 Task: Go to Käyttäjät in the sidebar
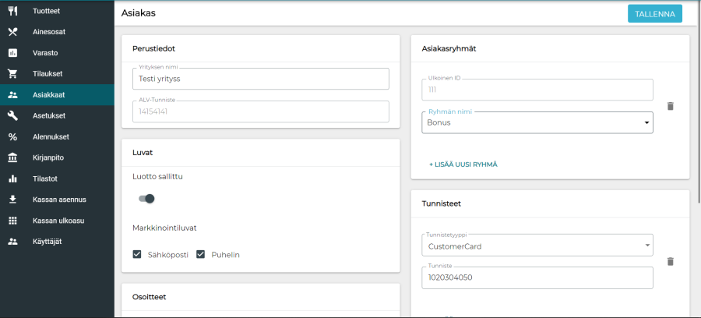[48, 242]
